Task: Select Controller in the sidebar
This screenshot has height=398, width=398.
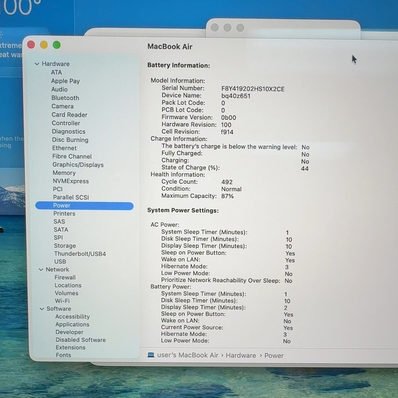Action: point(66,123)
